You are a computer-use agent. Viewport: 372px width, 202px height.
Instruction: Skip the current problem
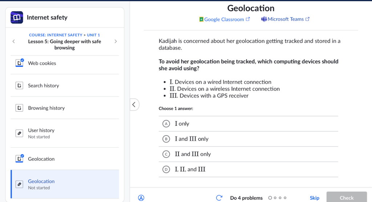point(314,198)
